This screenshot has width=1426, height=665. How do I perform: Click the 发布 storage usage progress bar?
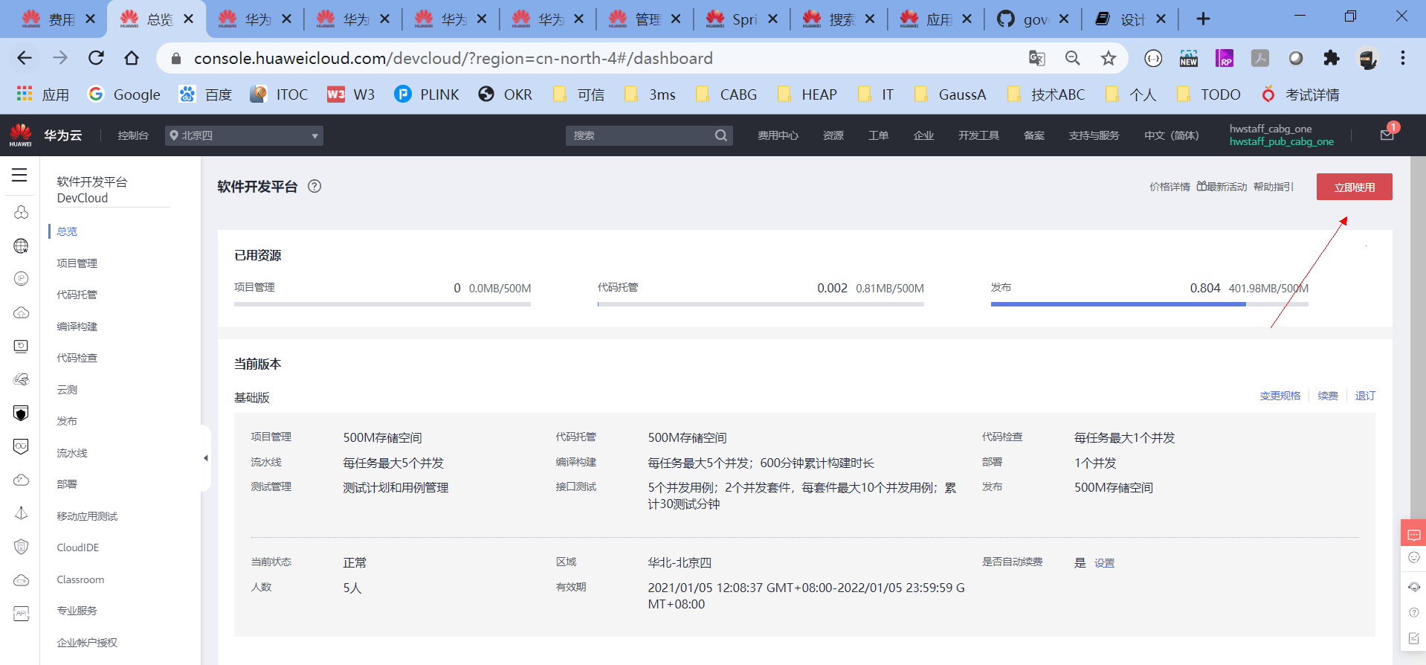click(1149, 304)
